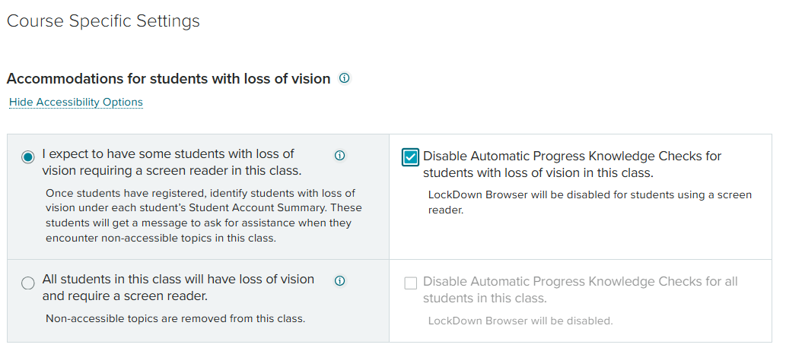Select 'I expect to have some students' radio button
The height and width of the screenshot is (354, 786).
(x=28, y=157)
